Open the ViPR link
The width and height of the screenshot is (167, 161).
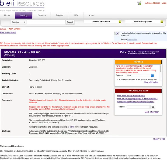pyautogui.click(x=72, y=127)
